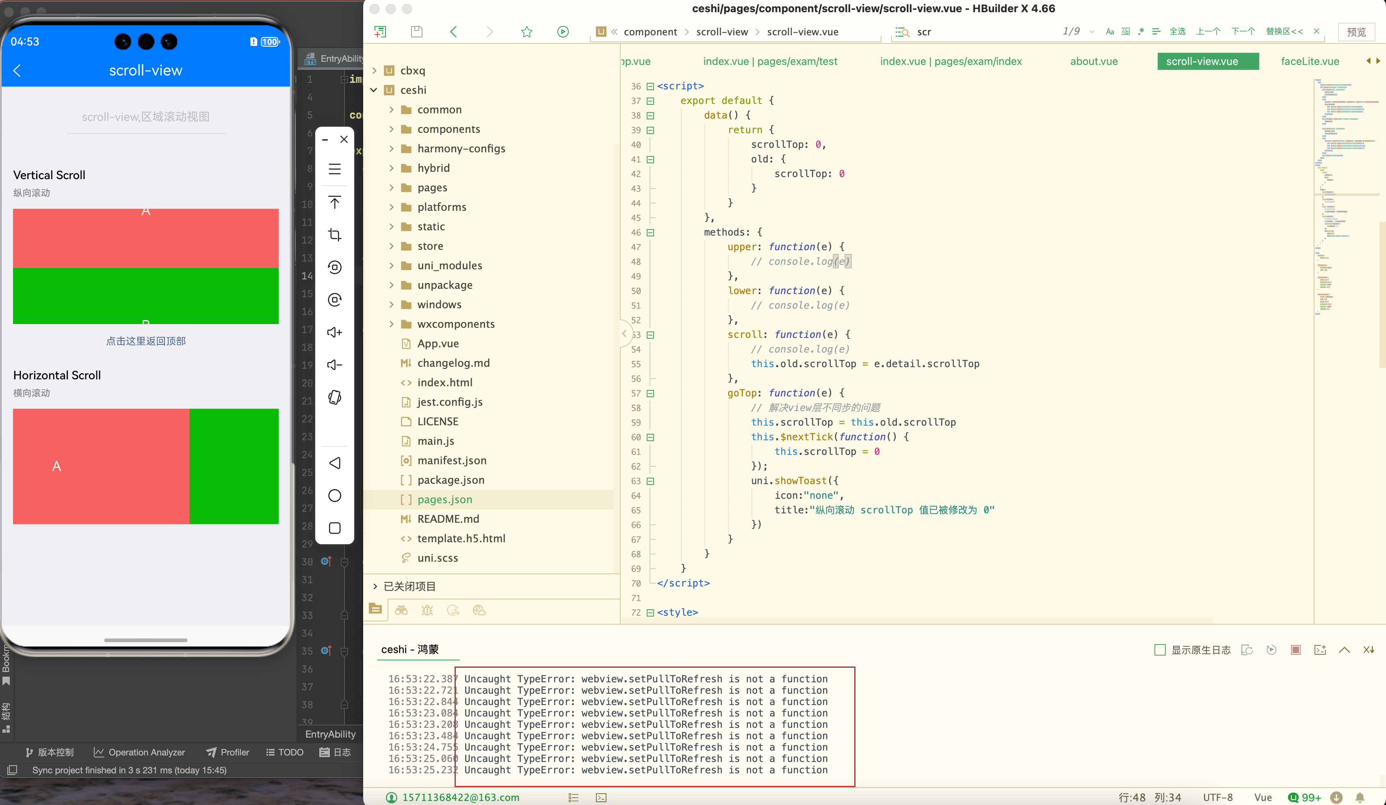Open the sync transfer panel icon
1386x805 pixels.
(x=453, y=610)
